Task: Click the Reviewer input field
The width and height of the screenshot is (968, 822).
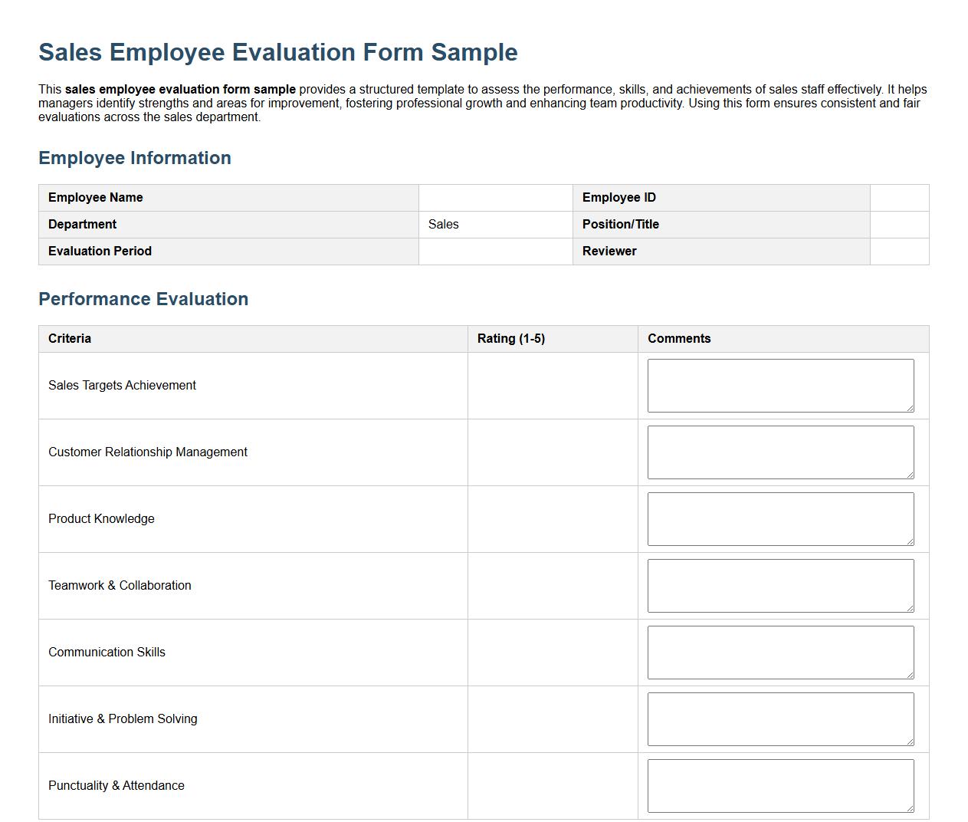Action: 899,251
